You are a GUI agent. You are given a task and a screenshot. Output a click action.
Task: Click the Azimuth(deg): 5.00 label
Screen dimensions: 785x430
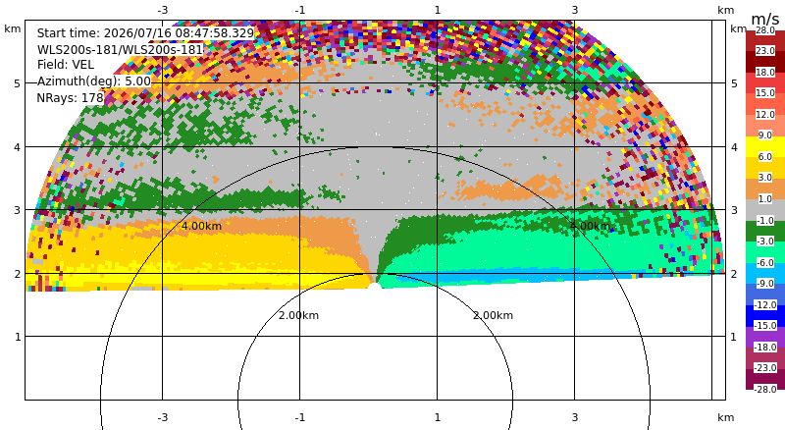[93, 81]
